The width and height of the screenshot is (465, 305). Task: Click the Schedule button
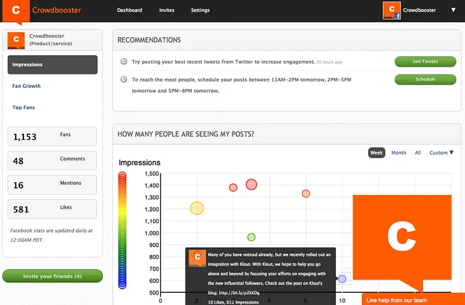[425, 79]
